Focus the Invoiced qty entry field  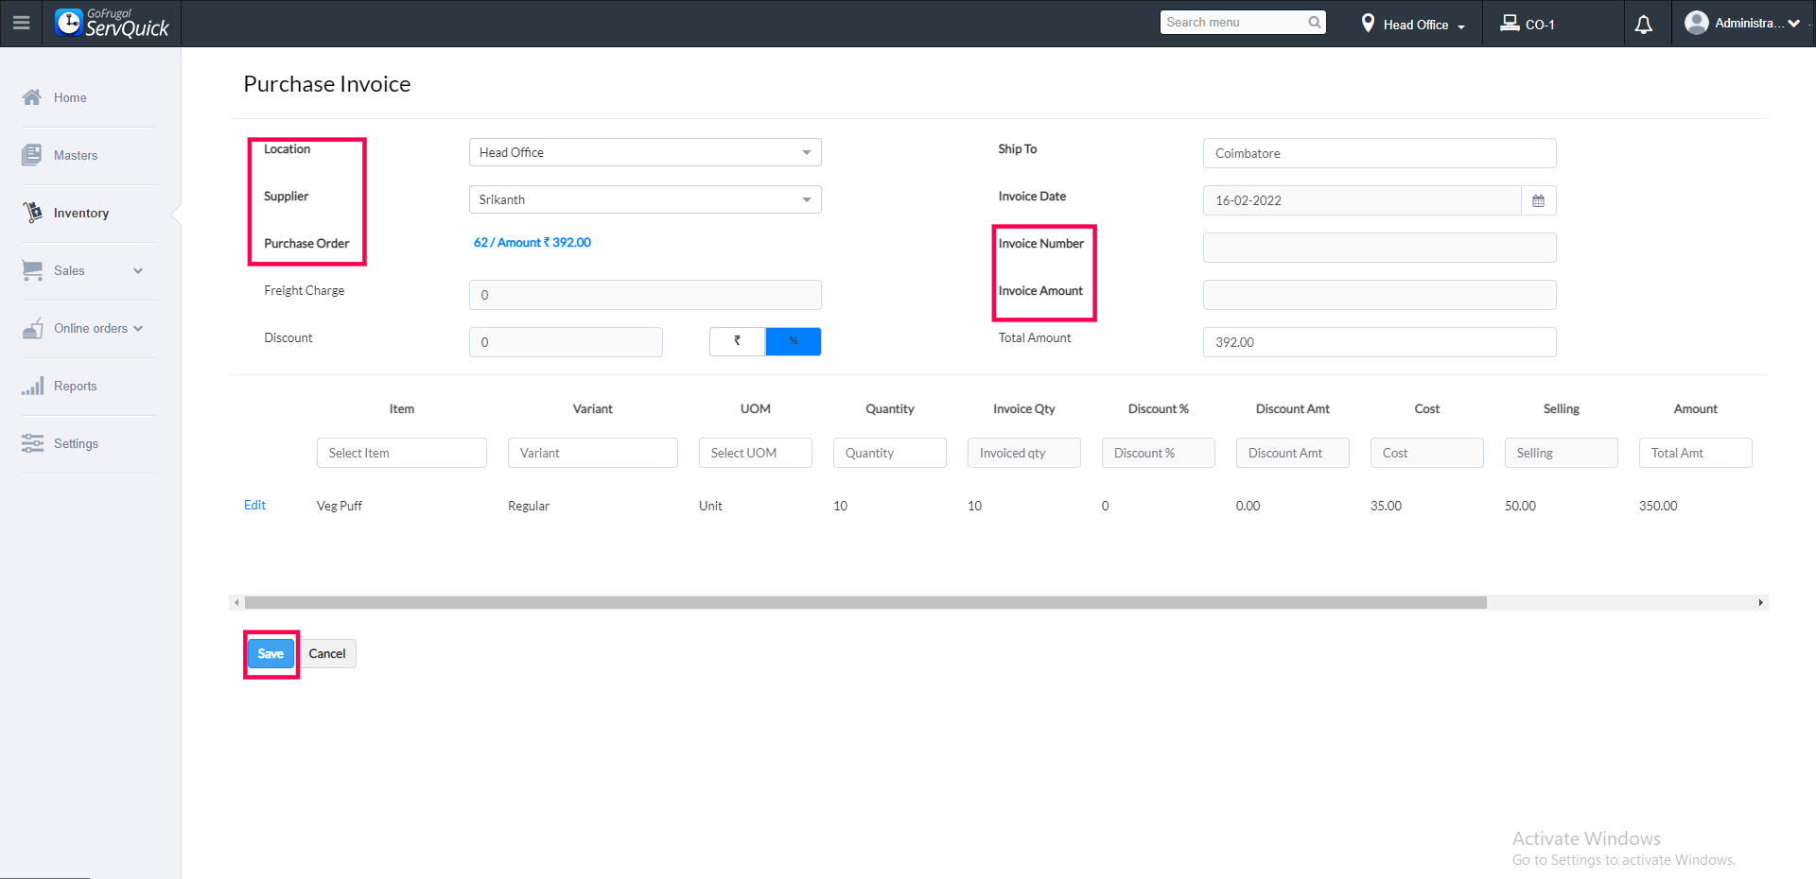click(x=1024, y=453)
